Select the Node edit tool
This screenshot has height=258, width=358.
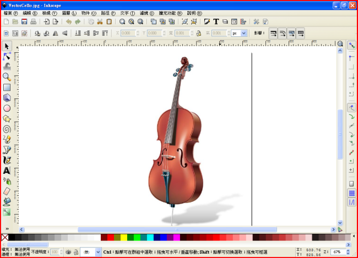point(7,56)
